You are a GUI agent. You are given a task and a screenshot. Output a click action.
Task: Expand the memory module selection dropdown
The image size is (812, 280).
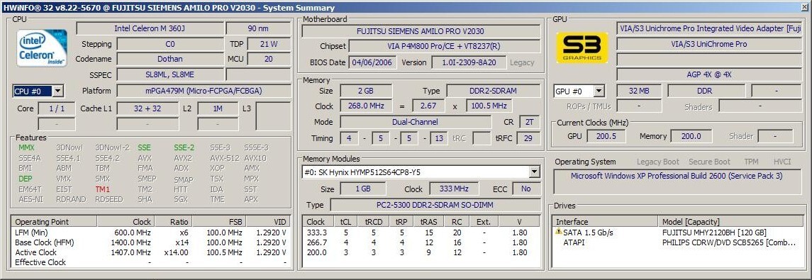[535, 172]
